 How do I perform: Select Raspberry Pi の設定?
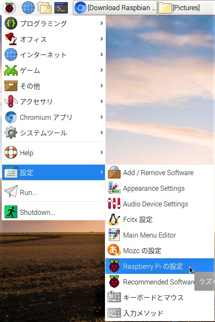click(x=160, y=266)
